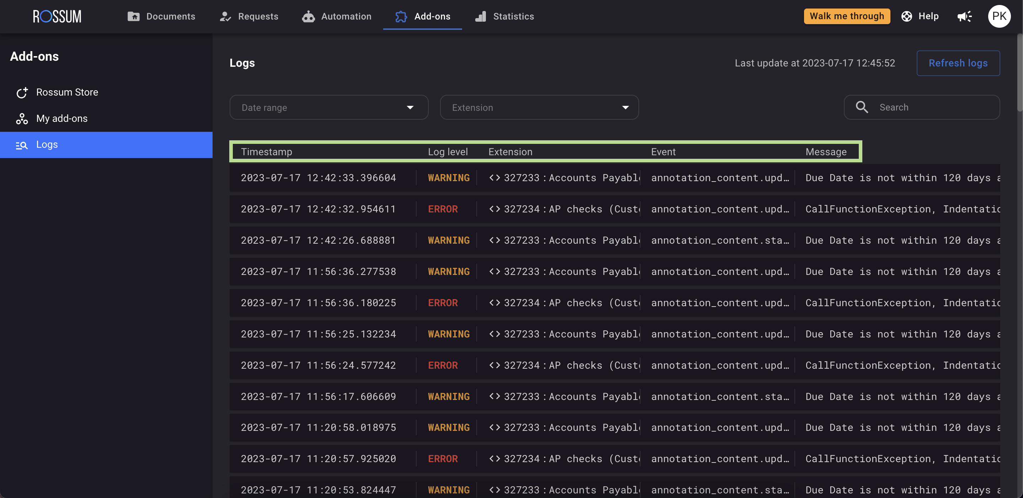Click the Refresh logs button

coord(958,63)
